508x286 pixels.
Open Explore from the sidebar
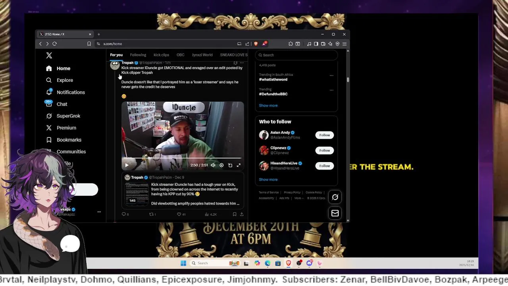pos(60,80)
